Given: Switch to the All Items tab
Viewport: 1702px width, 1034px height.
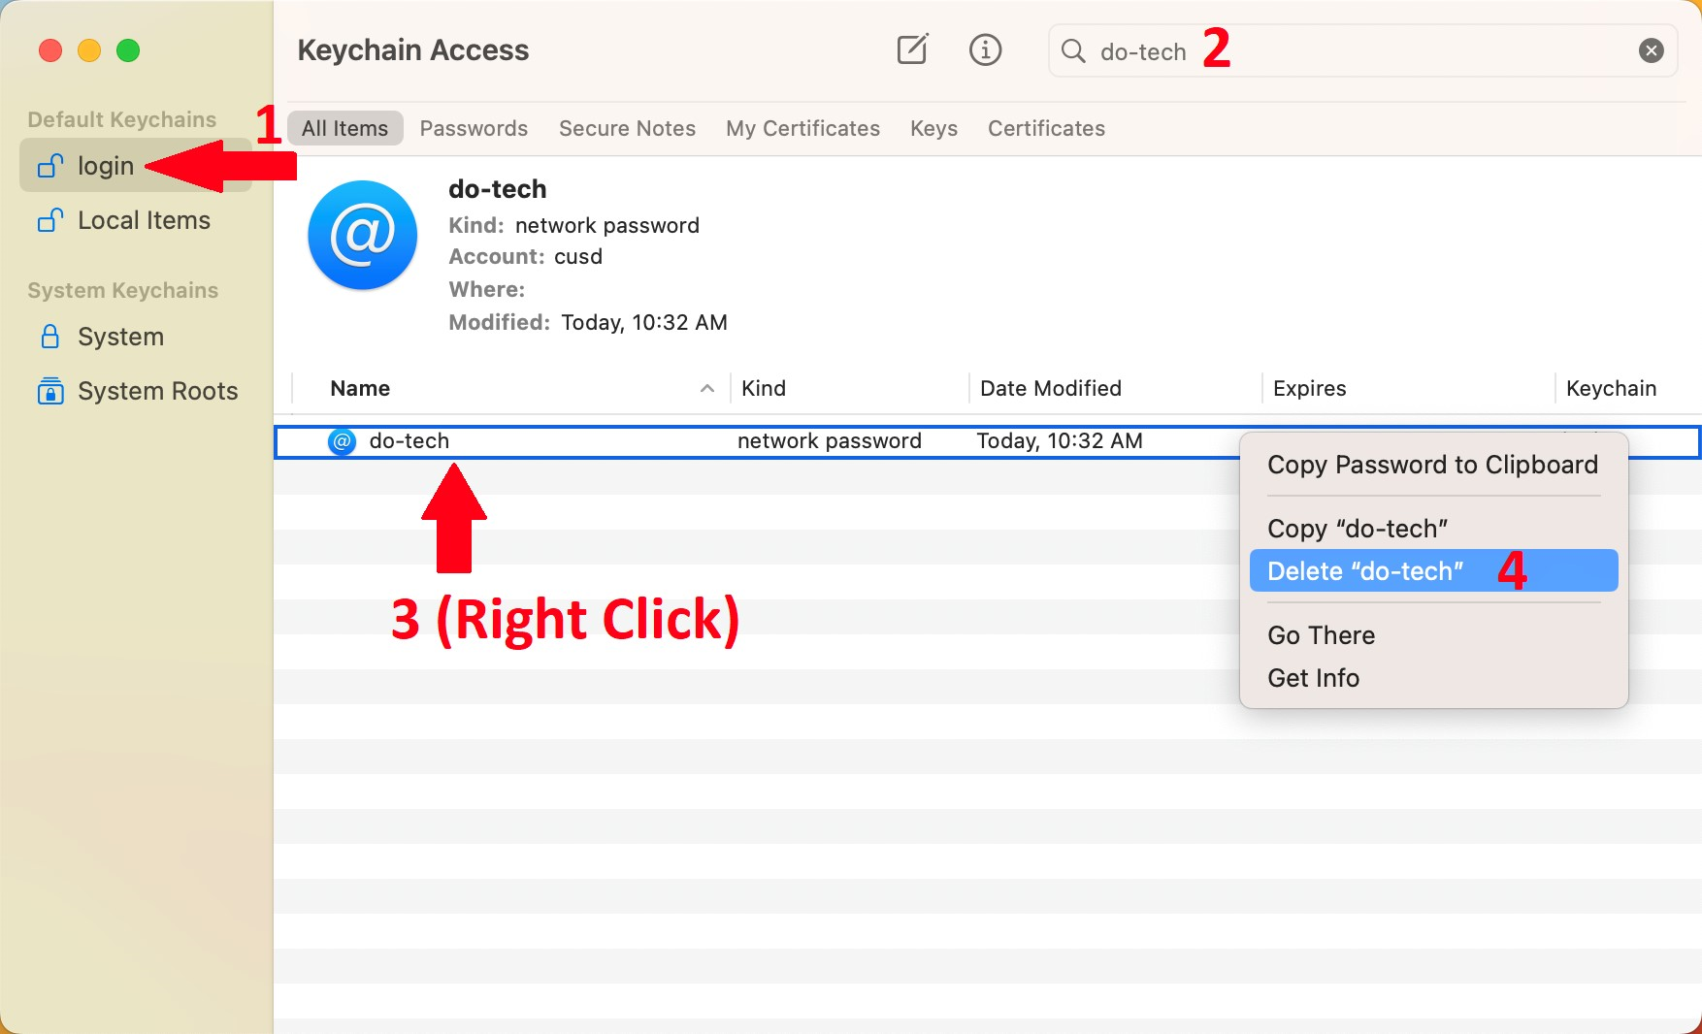Looking at the screenshot, I should point(344,128).
